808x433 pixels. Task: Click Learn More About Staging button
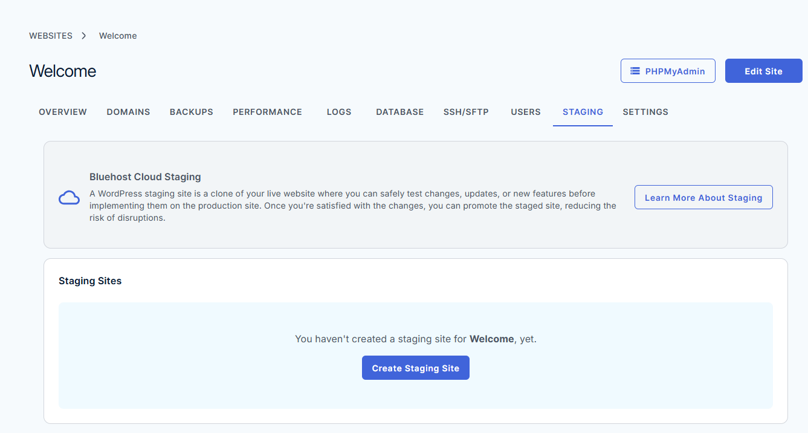point(703,197)
